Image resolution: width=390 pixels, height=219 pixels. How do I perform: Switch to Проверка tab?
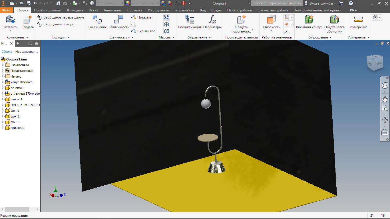(x=134, y=10)
